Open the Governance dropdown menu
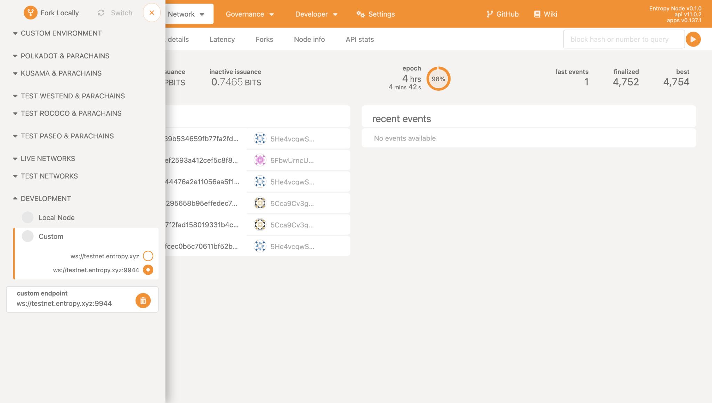The width and height of the screenshot is (712, 403). coord(249,14)
